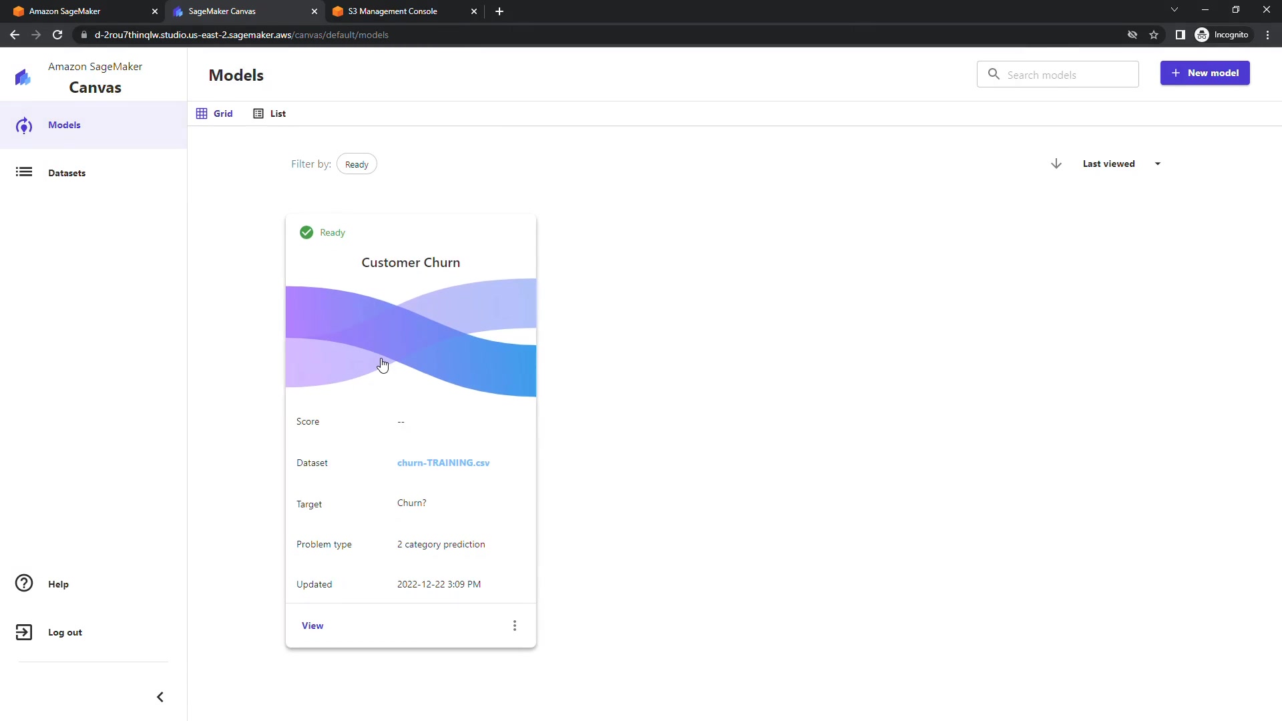Open the Datasets sidebar section
The height and width of the screenshot is (721, 1282).
click(x=66, y=173)
